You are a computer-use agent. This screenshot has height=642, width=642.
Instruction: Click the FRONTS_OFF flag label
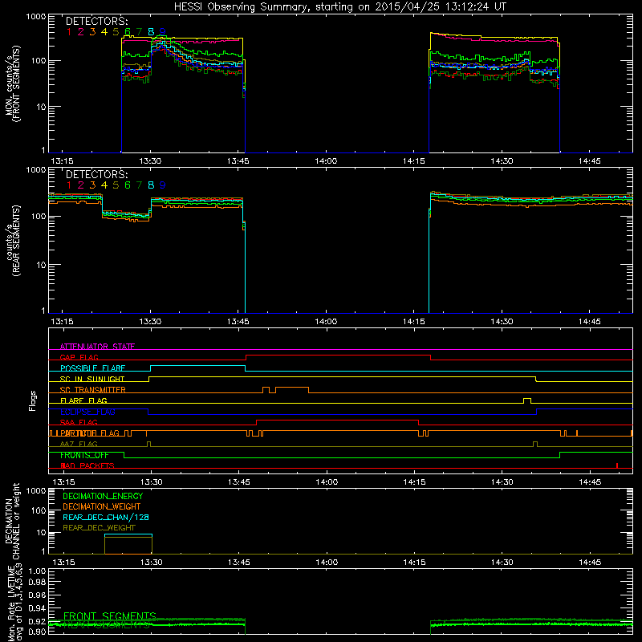[84, 455]
